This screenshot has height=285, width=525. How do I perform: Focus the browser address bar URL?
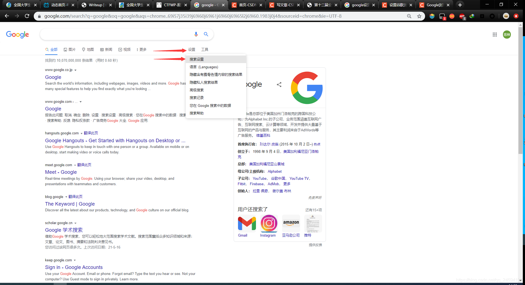click(x=193, y=16)
